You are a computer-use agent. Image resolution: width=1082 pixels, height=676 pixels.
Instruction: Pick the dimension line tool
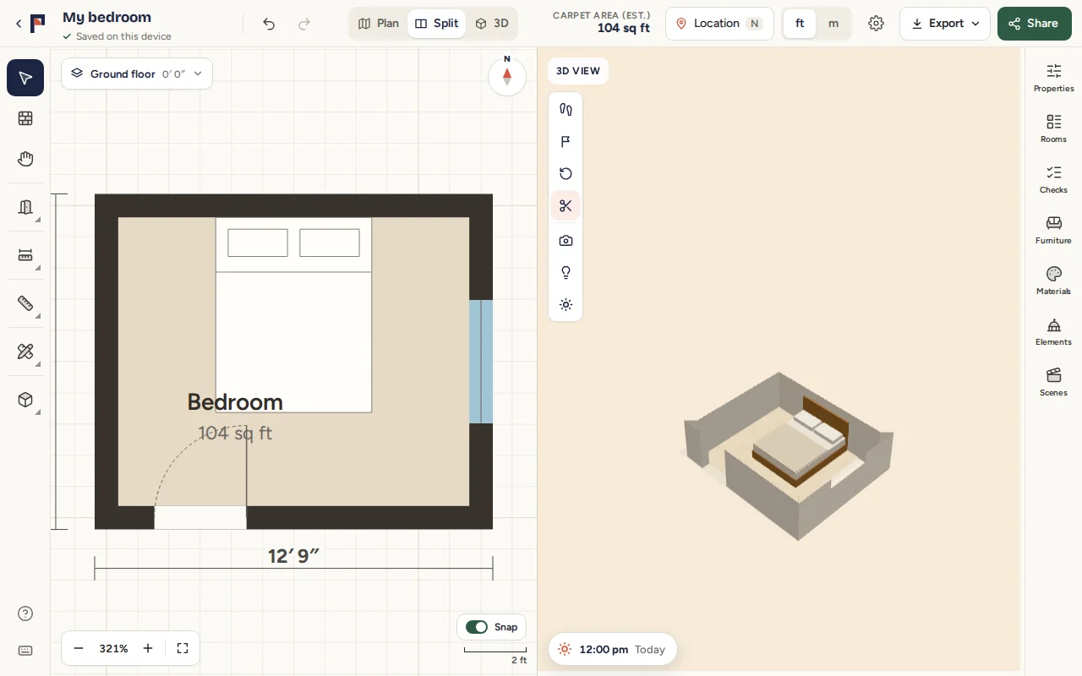[x=25, y=255]
